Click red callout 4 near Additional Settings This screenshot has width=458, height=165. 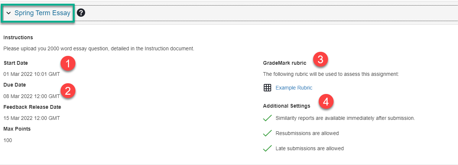point(326,101)
